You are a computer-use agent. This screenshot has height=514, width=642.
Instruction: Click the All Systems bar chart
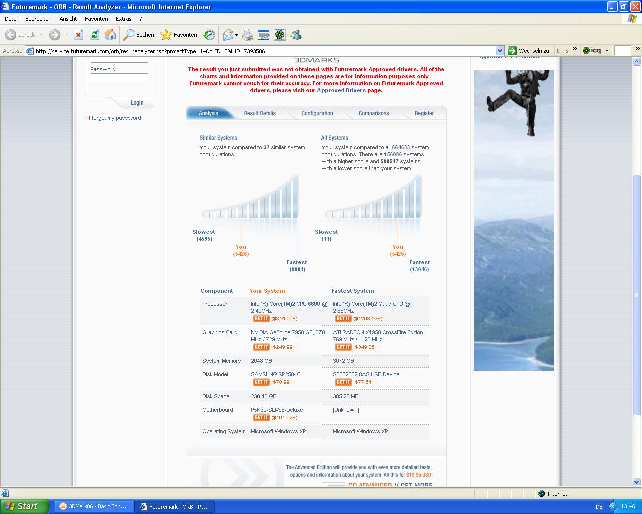(374, 197)
